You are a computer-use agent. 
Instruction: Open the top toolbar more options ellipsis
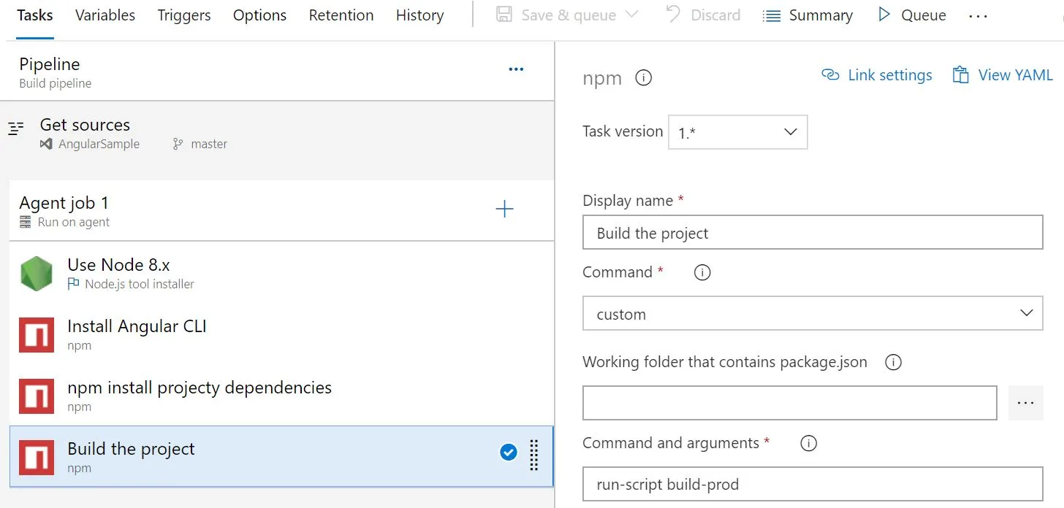coord(978,16)
